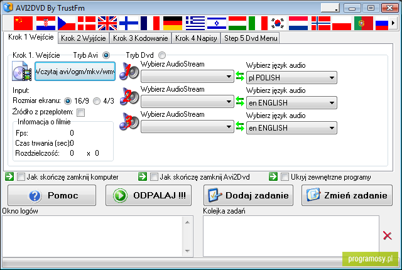The width and height of the screenshot is (402, 270).
Task: Enable Jak skończę zamknij Avi2Dvd
Action: point(154,177)
